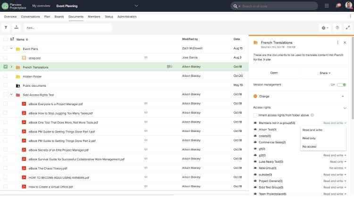
Task: Click the help question mark icon
Action: click(x=337, y=28)
